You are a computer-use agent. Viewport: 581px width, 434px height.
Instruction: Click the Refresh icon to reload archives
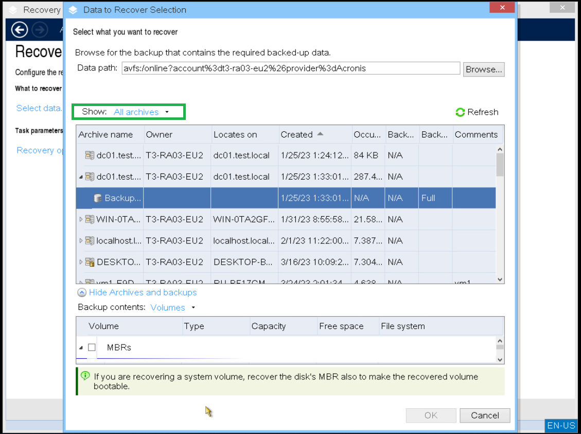[x=460, y=112]
